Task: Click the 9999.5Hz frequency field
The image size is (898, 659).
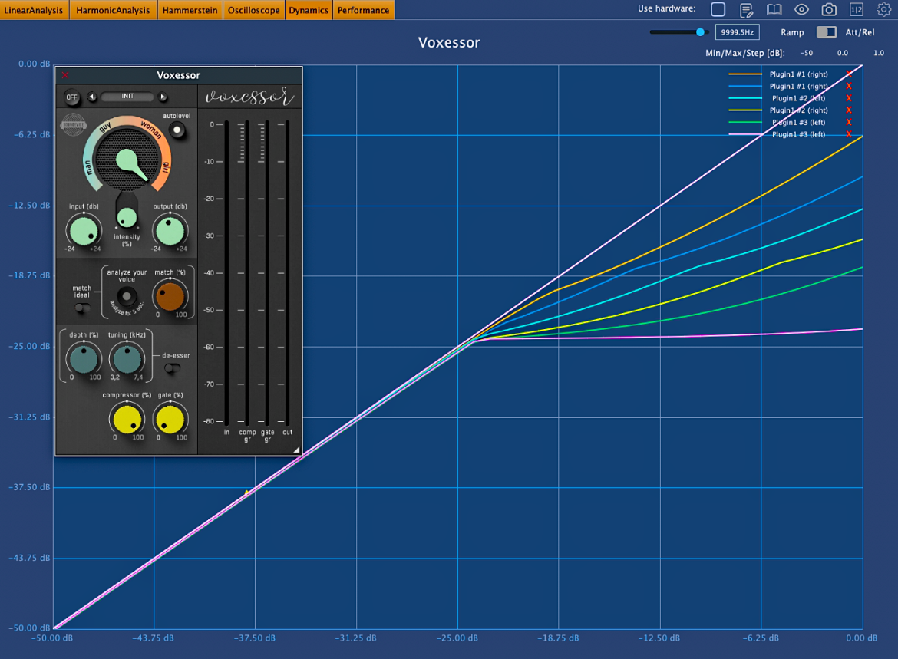Action: coord(737,32)
